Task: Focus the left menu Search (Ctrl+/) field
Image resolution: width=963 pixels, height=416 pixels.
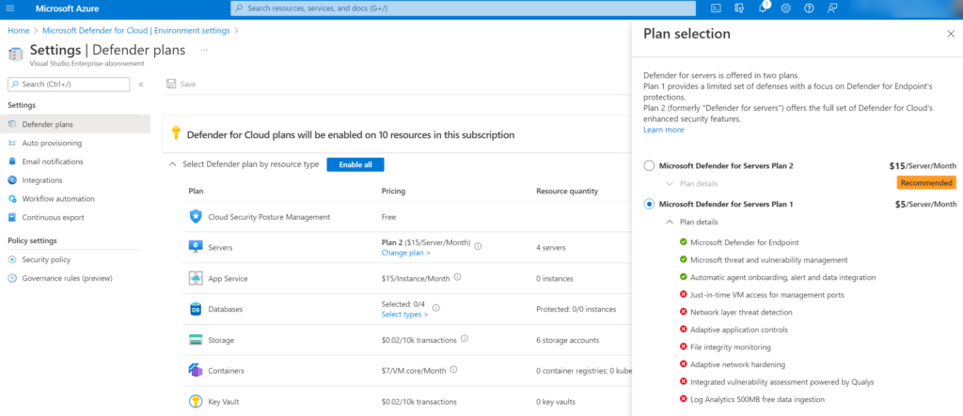Action: click(69, 85)
